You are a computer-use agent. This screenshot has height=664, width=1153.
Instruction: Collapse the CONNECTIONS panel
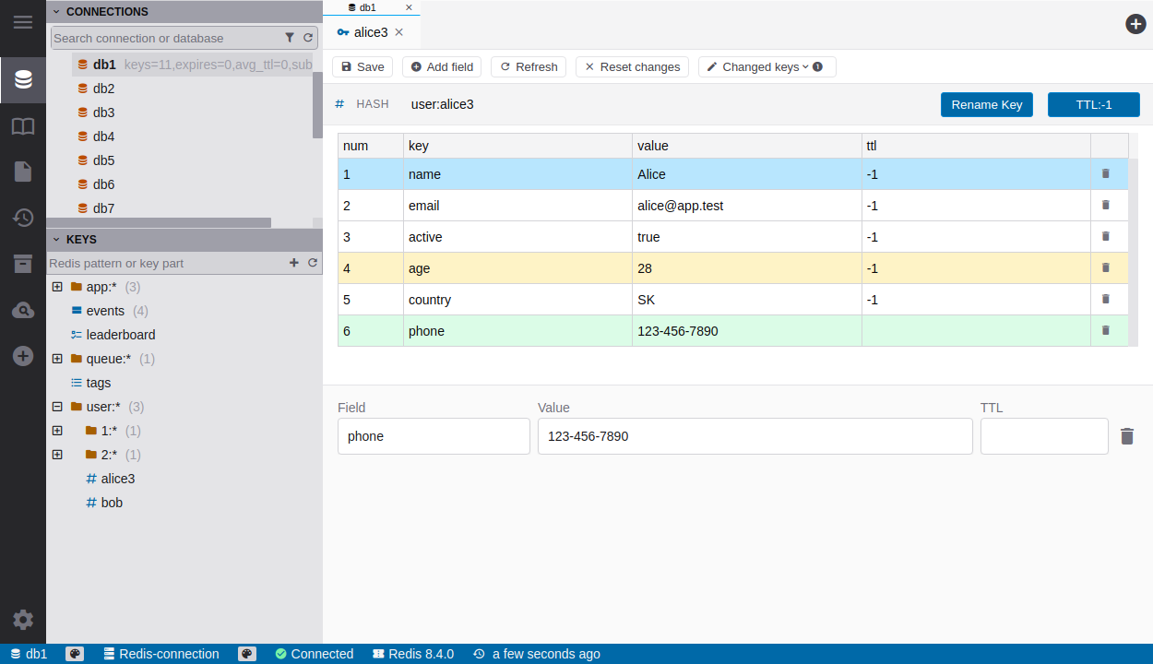pyautogui.click(x=56, y=12)
